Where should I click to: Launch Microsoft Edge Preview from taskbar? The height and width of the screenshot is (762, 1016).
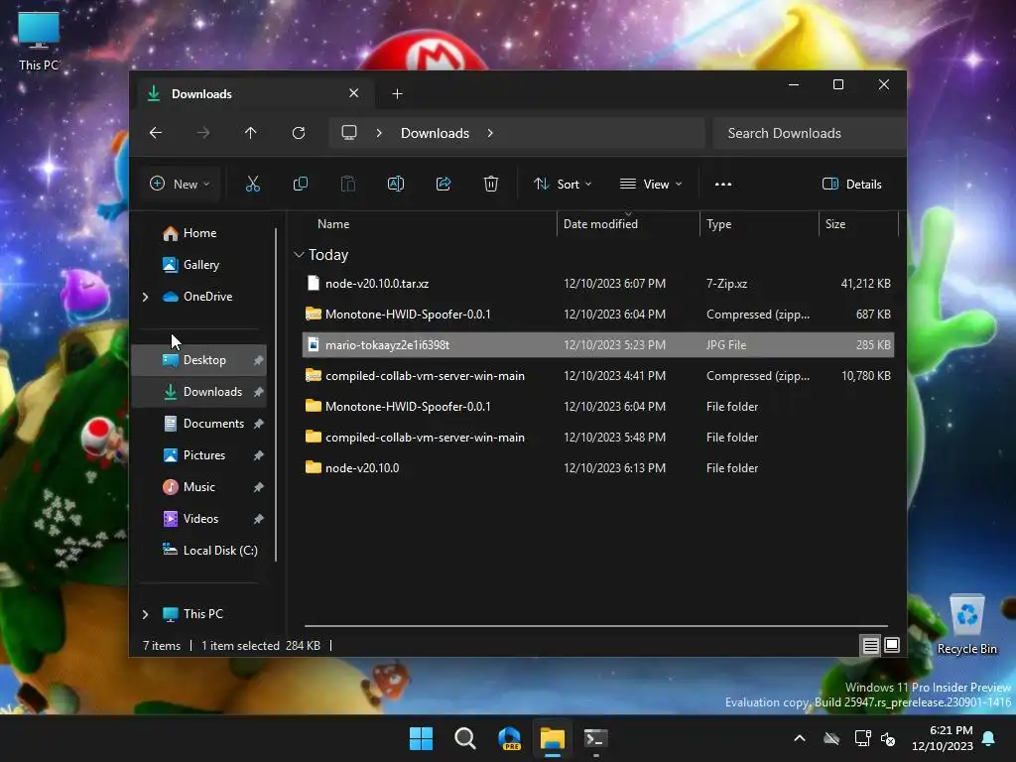point(509,738)
